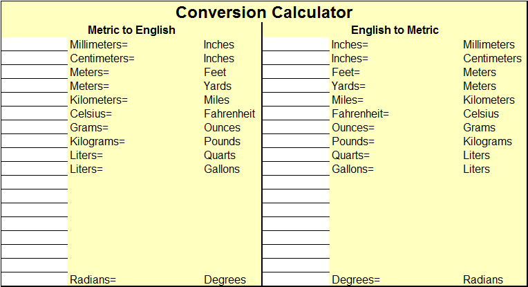Click the Liters to Quarts input cell
528x287 pixels.
35,155
